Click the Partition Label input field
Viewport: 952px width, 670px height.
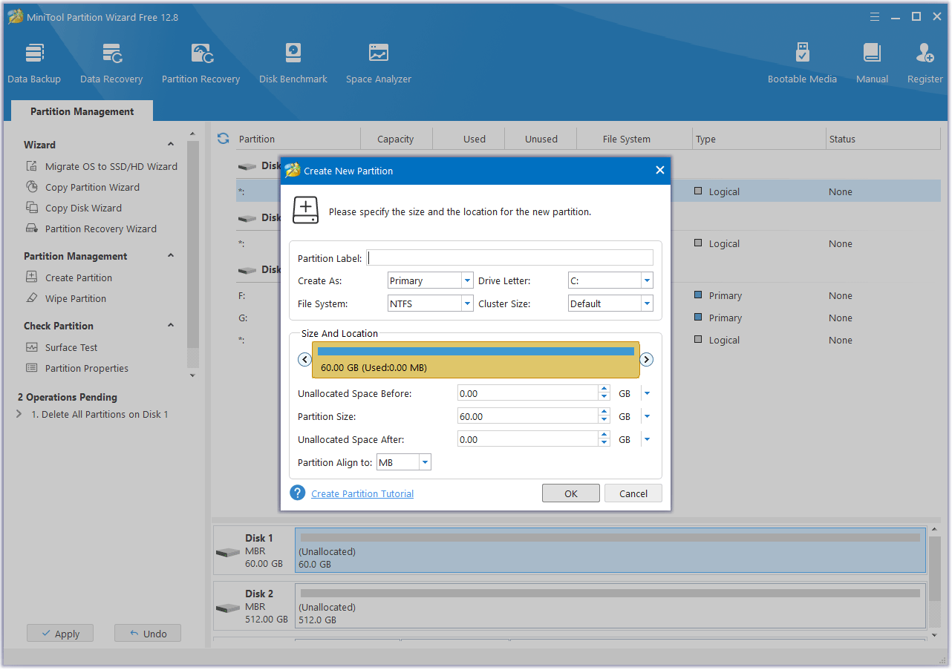pos(510,257)
